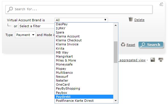This screenshot has height=108, width=168.
Task: Select Neteller from the list
Action: pos(84,81)
